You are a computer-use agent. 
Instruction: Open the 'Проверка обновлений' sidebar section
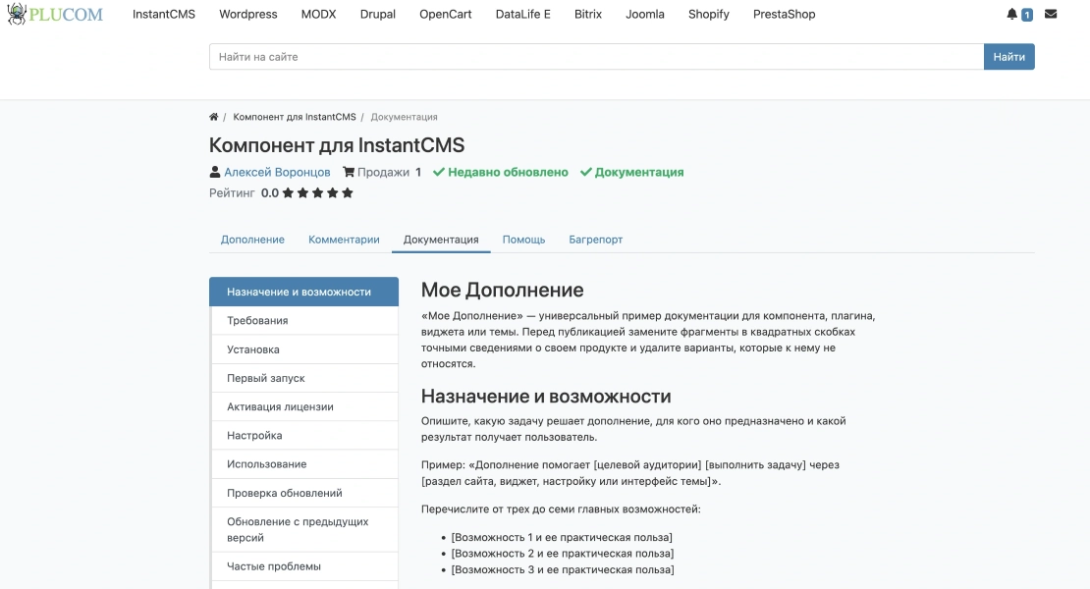303,493
